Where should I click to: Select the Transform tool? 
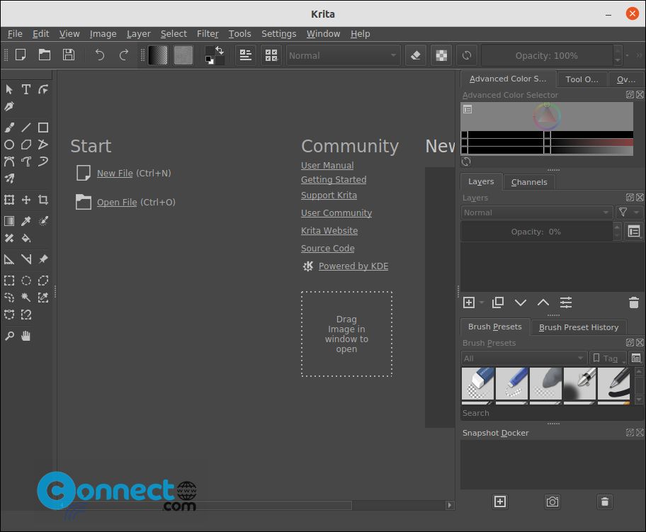[9, 200]
